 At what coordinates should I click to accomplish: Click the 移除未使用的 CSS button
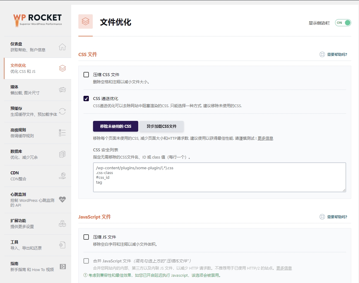coord(115,126)
